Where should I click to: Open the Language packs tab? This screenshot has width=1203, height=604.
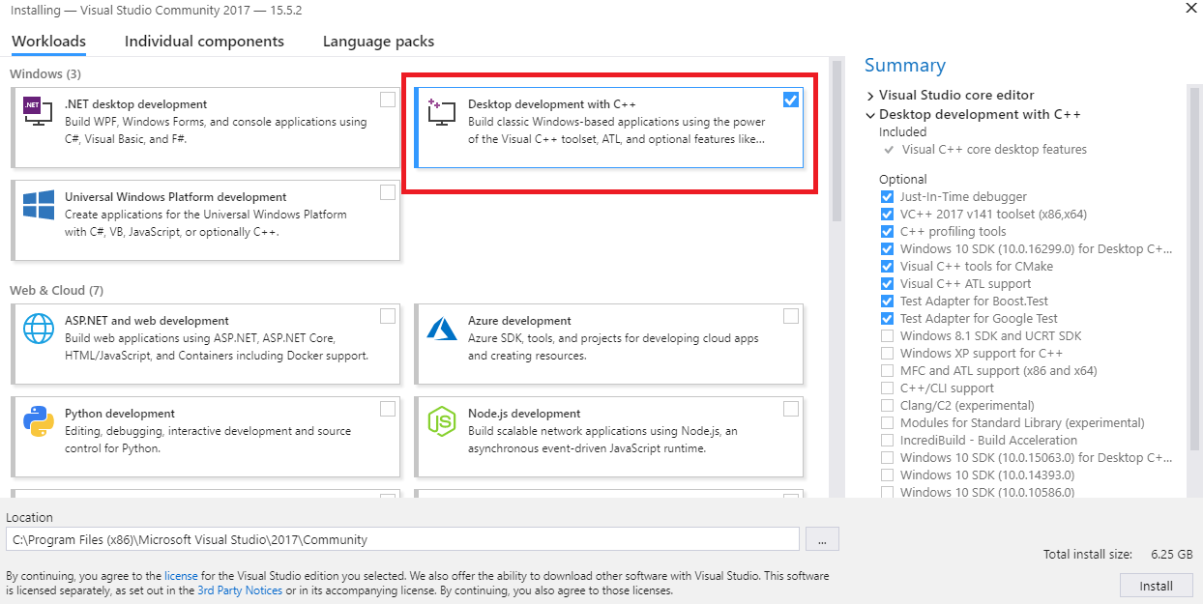point(378,42)
